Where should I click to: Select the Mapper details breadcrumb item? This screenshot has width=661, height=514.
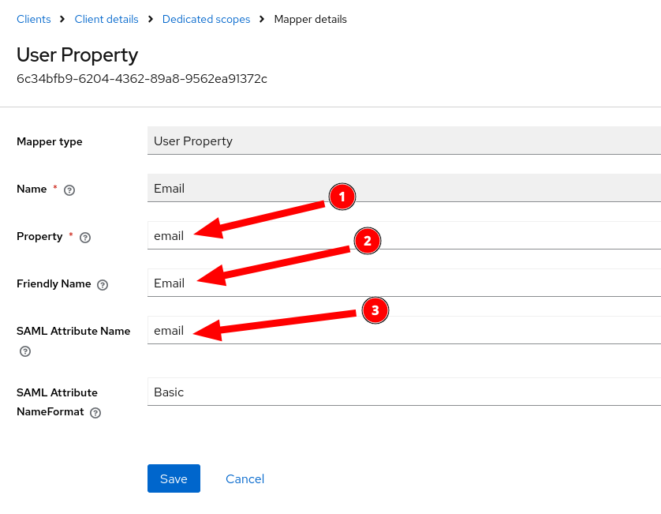310,19
